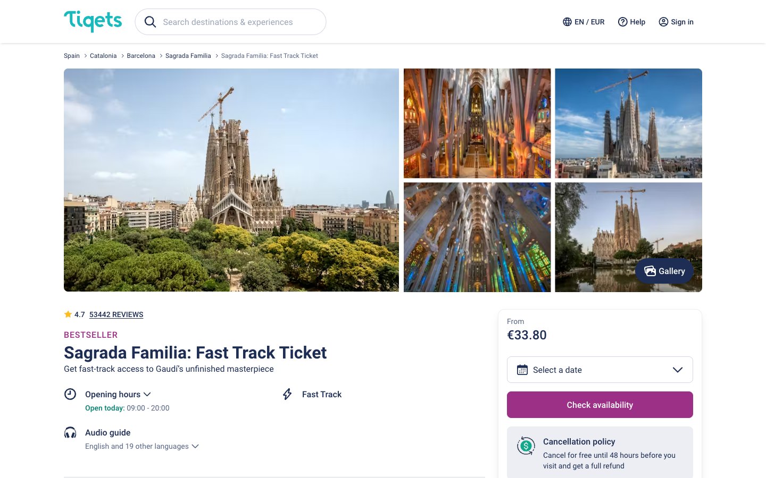766x478 pixels.
Task: Click the audio guide headphones icon
Action: click(70, 432)
